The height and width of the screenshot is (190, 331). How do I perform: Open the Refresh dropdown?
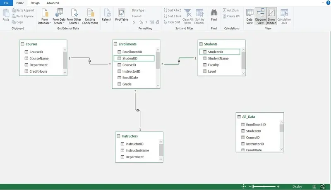107,16
